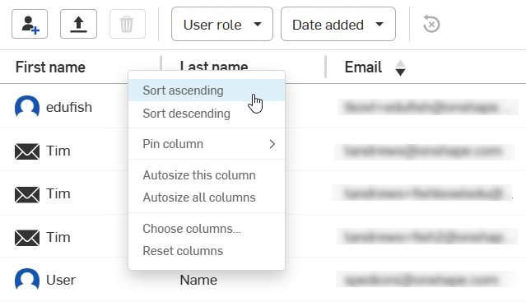Choose Sort descending from context menu
The width and height of the screenshot is (526, 302).
pos(207,114)
